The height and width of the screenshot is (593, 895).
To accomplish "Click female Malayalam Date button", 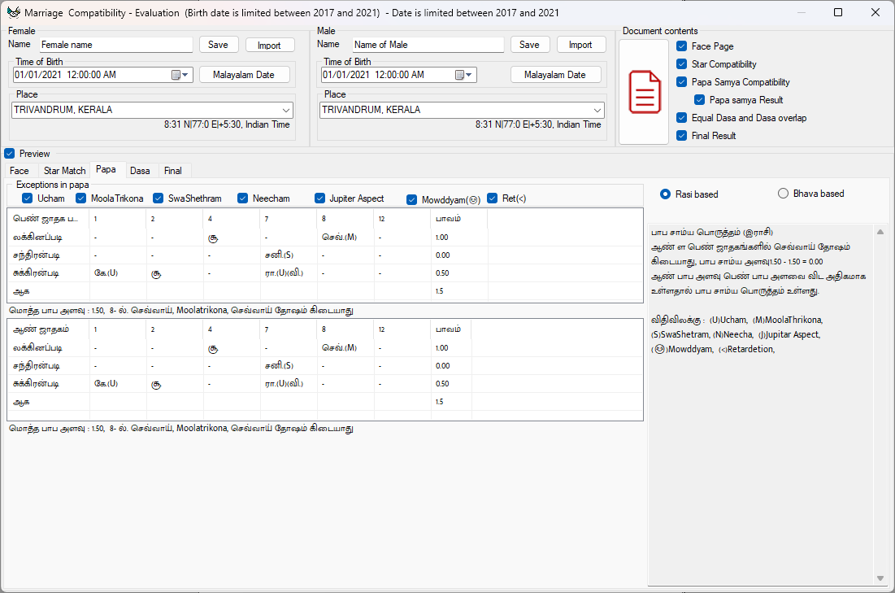I will [244, 75].
